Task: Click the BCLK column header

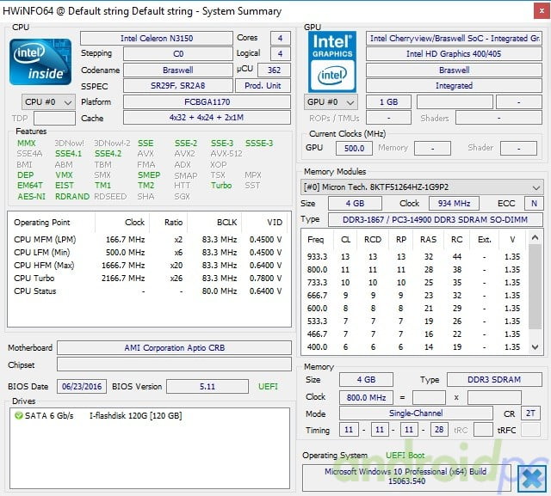Action: coord(214,222)
